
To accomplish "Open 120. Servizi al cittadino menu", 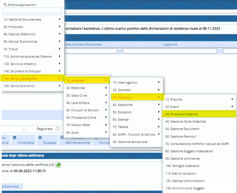I will click(32, 64).
